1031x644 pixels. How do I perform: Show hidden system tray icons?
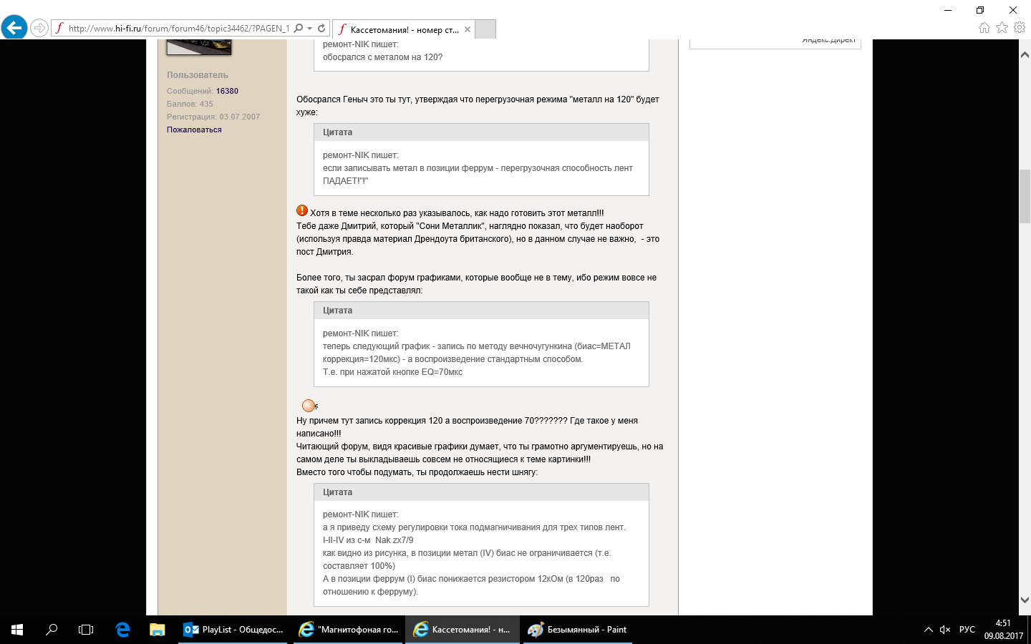928,630
